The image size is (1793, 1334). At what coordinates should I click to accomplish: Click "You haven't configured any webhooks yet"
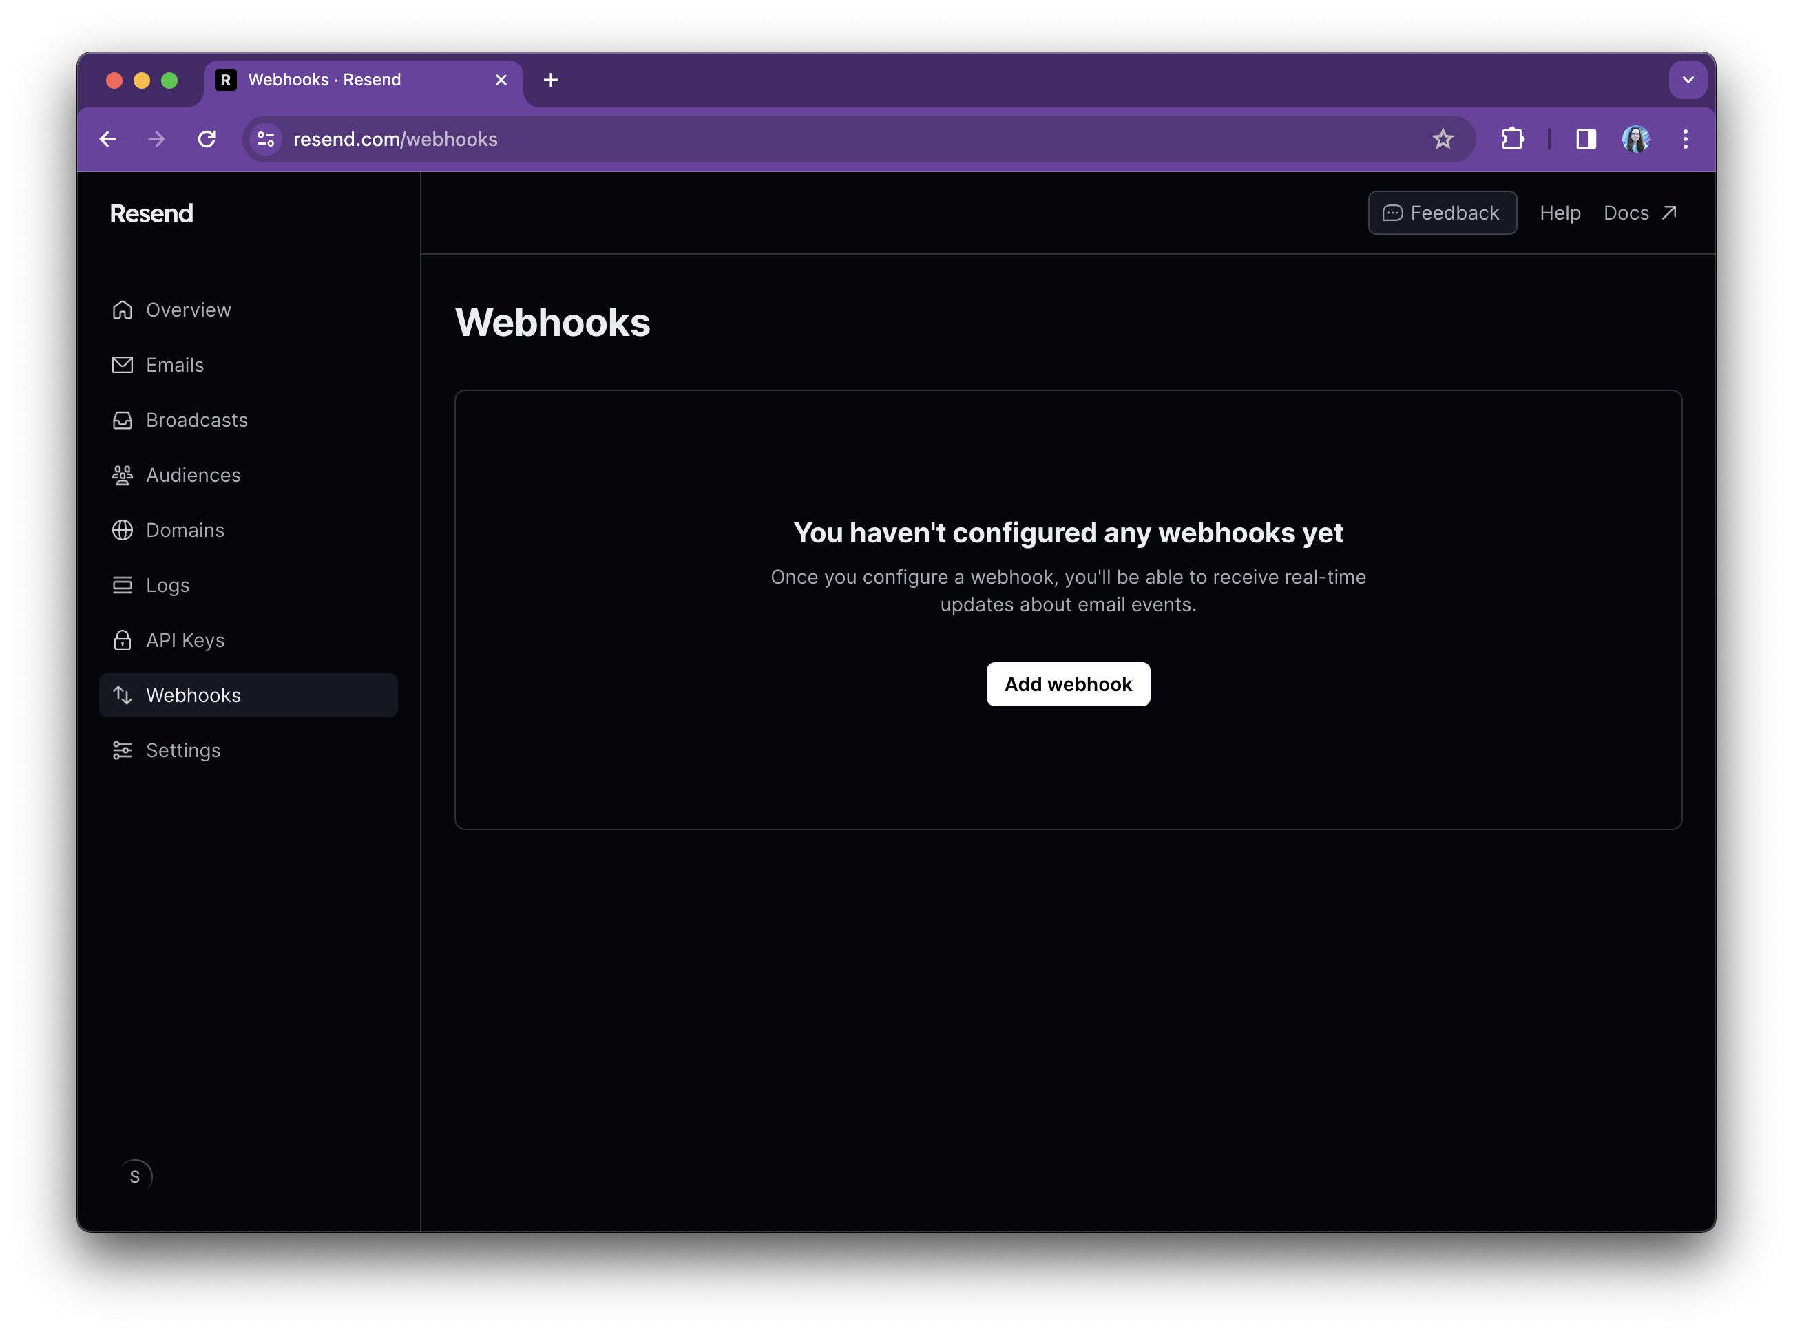coord(1068,533)
